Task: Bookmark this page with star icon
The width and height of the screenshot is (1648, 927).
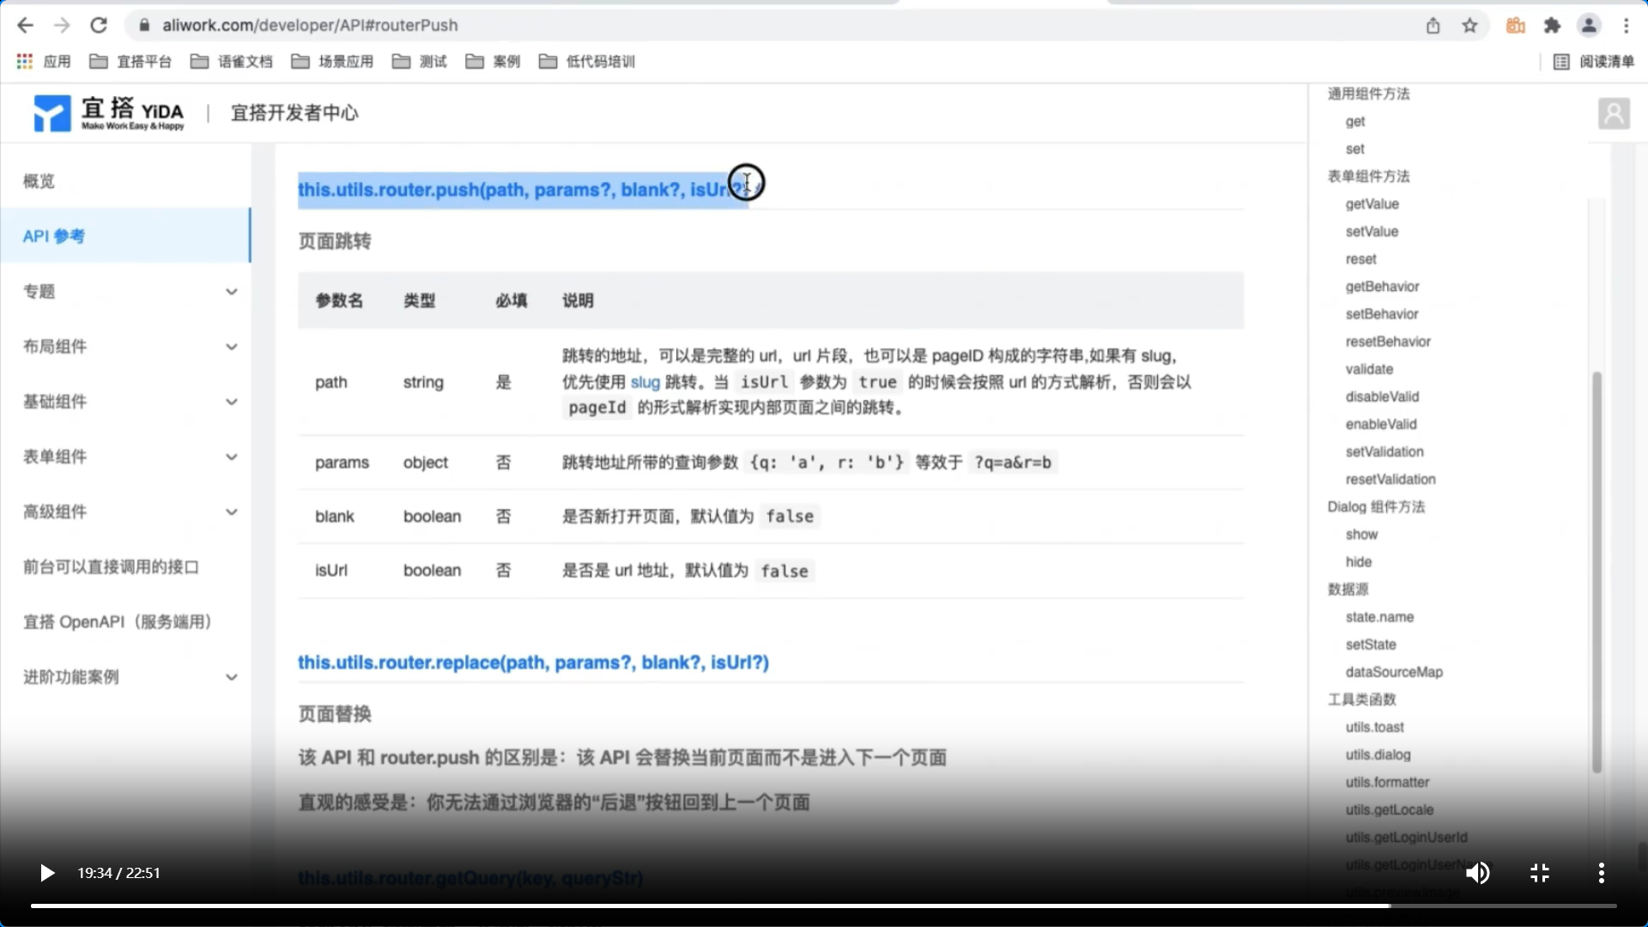Action: 1469,26
